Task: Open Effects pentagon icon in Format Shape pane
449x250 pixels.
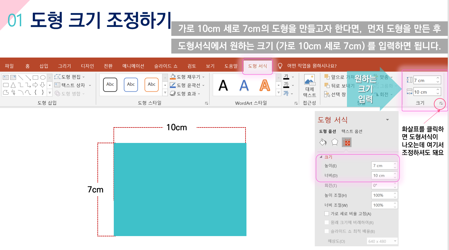Action: [x=335, y=142]
